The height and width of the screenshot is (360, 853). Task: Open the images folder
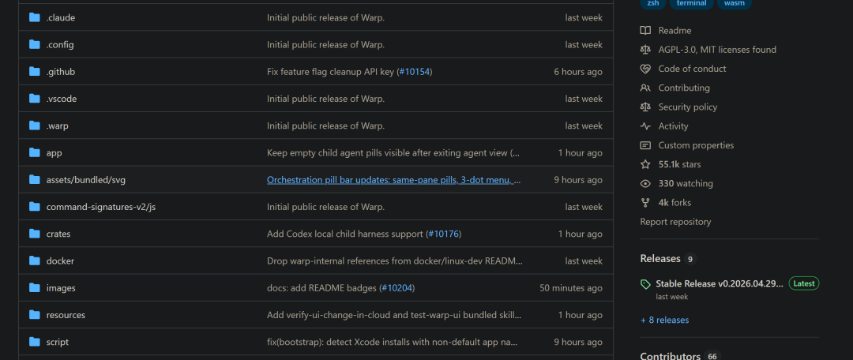pyautogui.click(x=61, y=287)
